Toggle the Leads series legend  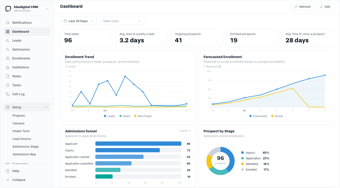(109, 116)
